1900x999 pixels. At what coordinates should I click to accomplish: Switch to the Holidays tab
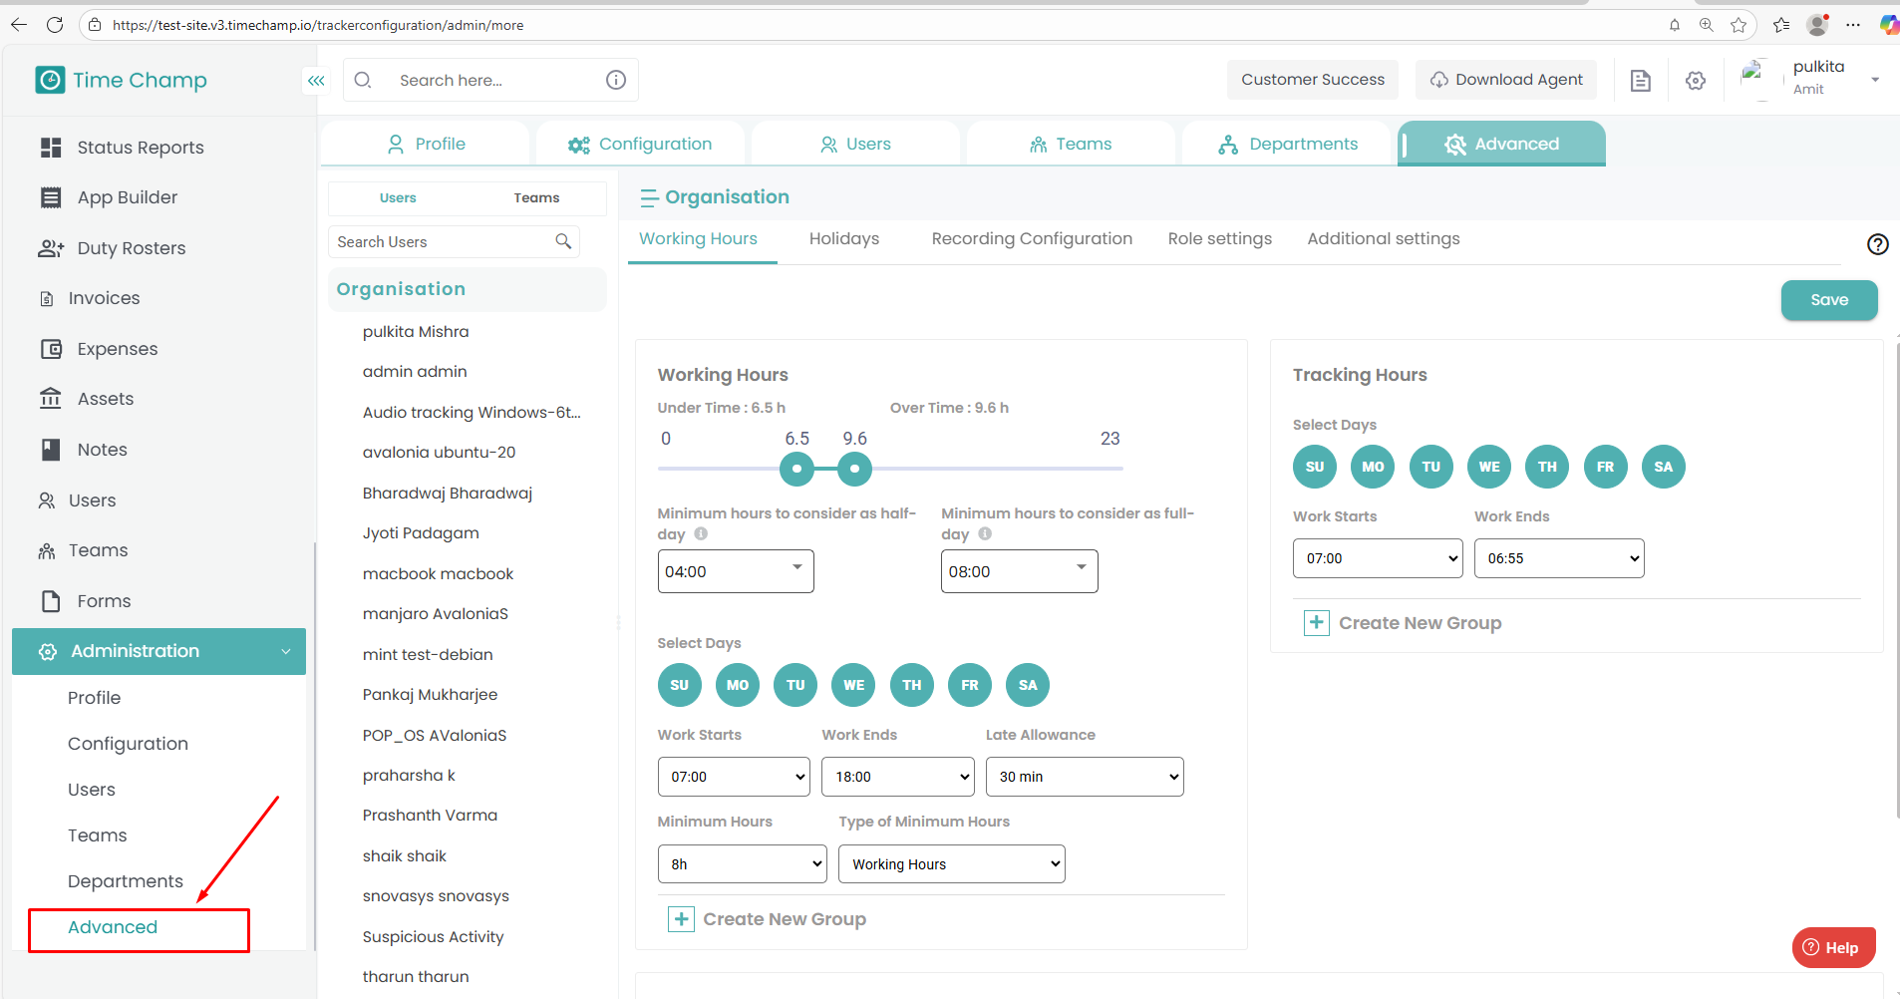tap(843, 239)
